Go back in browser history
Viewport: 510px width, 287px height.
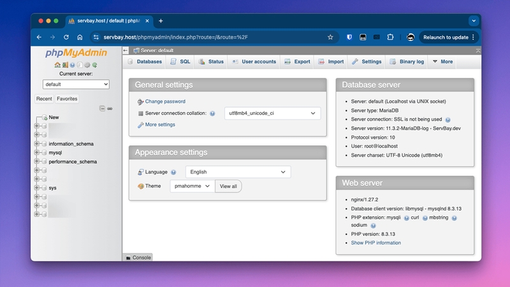pos(39,37)
